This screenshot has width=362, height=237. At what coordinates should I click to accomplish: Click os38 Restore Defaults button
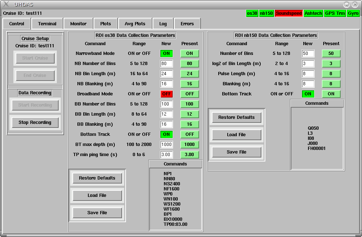[x=97, y=178]
